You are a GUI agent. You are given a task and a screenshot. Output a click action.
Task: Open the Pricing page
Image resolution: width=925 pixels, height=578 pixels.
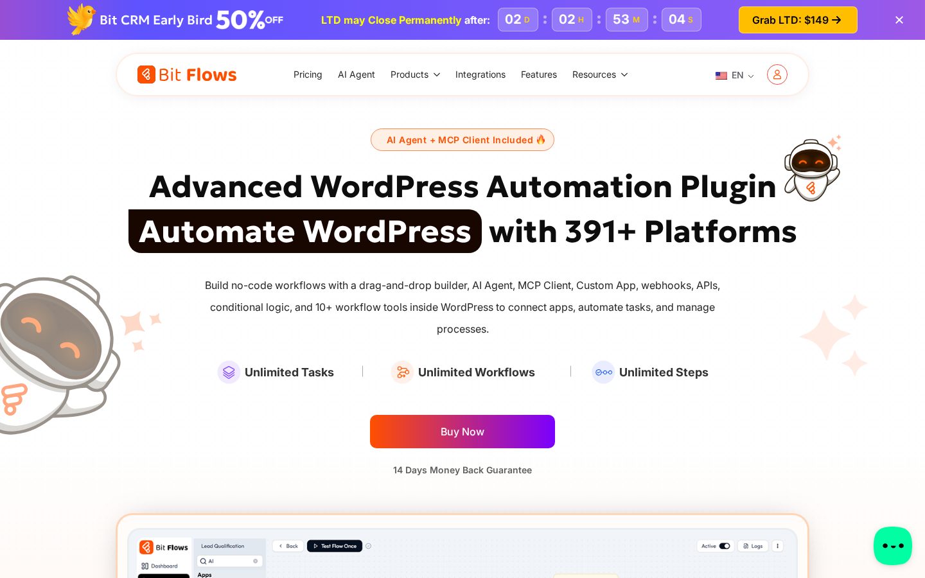click(x=308, y=74)
